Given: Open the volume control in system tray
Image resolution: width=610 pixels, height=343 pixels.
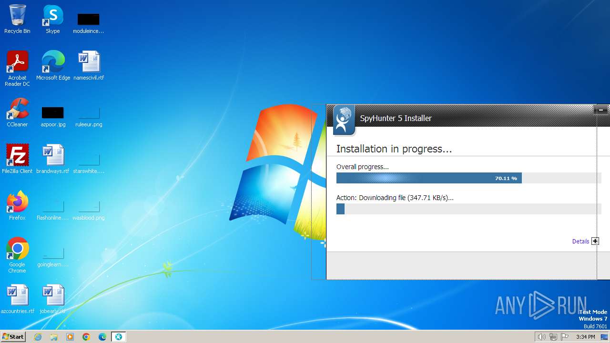Looking at the screenshot, I should pos(541,337).
